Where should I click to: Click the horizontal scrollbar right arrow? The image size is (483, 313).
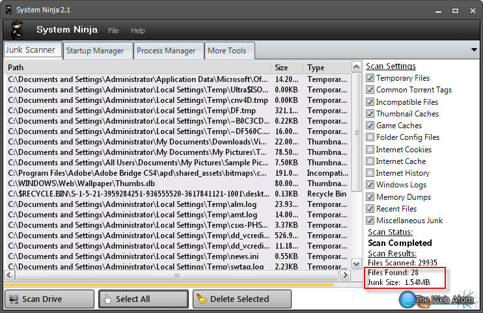point(345,275)
